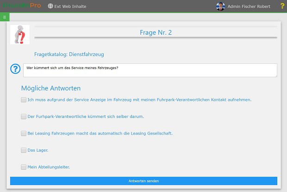Select the Leasing Gesellschaft answer checkbox
The height and width of the screenshot is (192, 287).
click(24, 133)
